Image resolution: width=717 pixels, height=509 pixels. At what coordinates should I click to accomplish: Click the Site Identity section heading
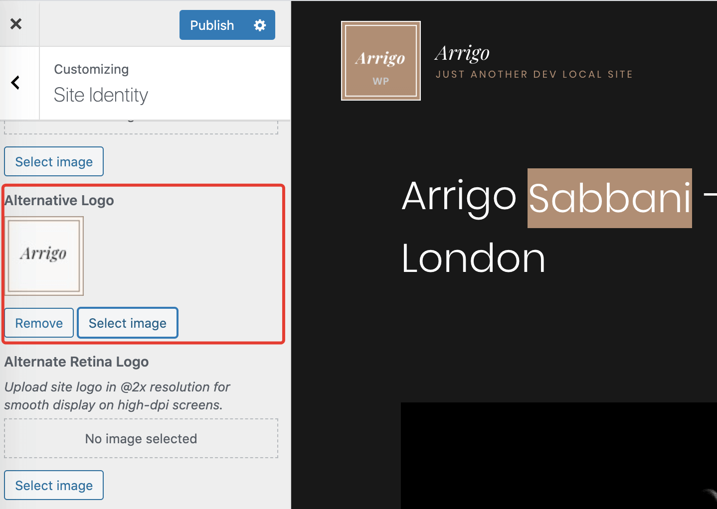(101, 95)
